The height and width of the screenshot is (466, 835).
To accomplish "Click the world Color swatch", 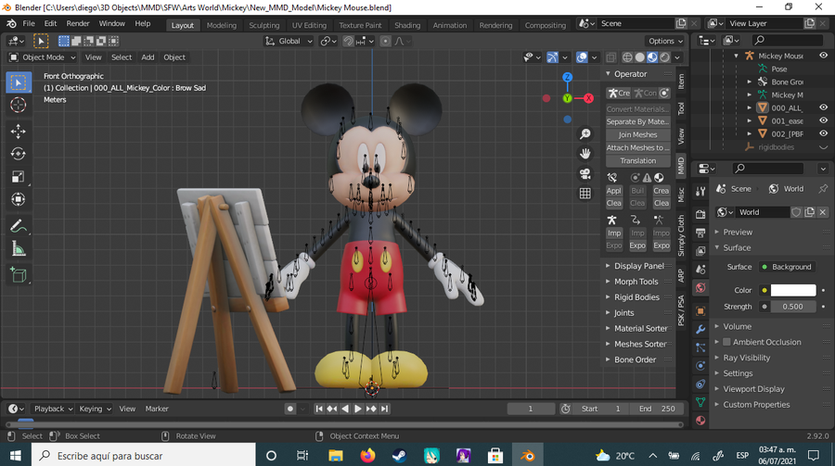I will point(793,290).
